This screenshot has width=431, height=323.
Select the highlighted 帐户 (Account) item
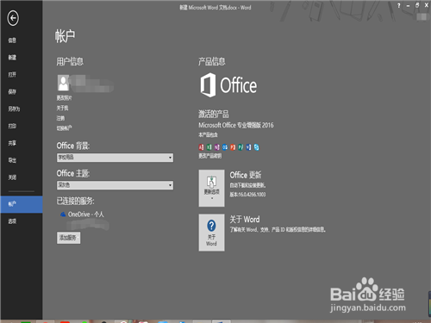22,204
